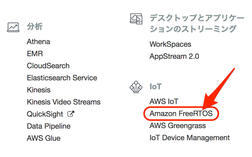Click Data Pipeline
Viewport: 252px width, 157px height.
49,126
